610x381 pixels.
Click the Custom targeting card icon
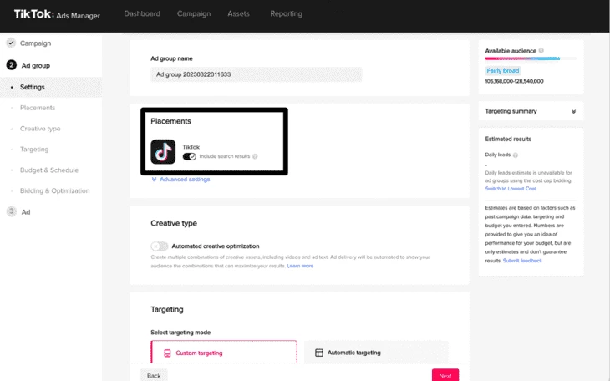(167, 353)
